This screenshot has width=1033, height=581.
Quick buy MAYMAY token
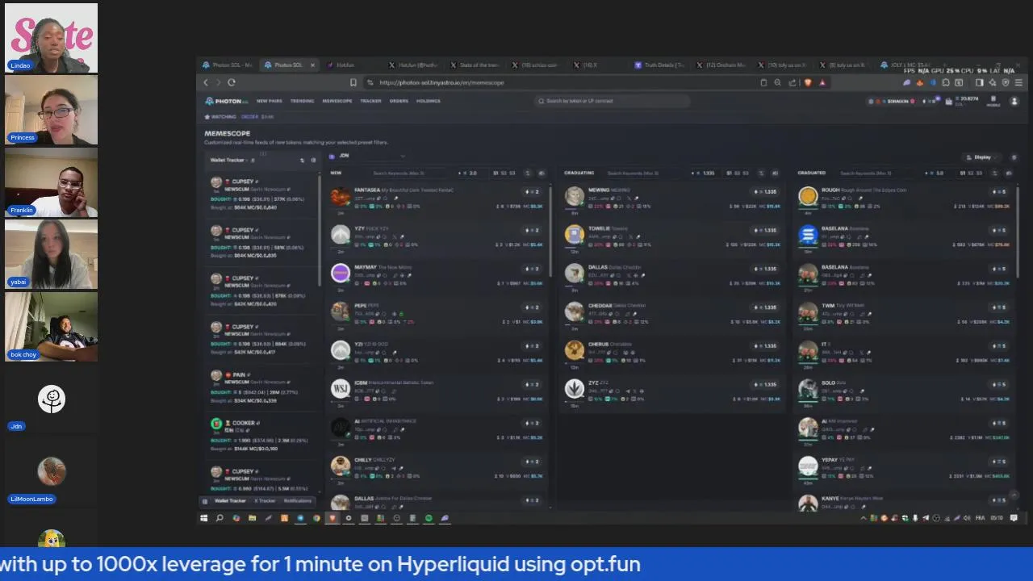point(532,269)
